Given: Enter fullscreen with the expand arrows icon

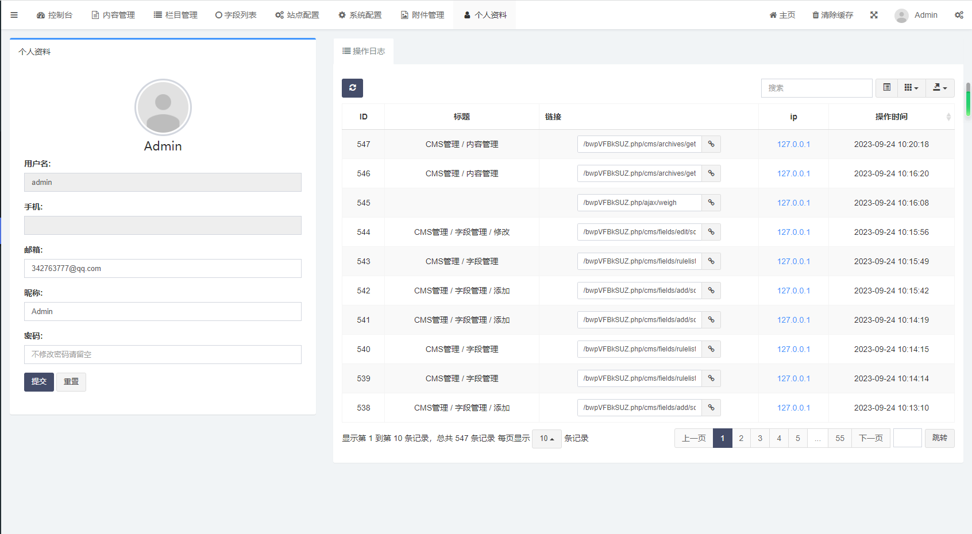Looking at the screenshot, I should tap(874, 15).
